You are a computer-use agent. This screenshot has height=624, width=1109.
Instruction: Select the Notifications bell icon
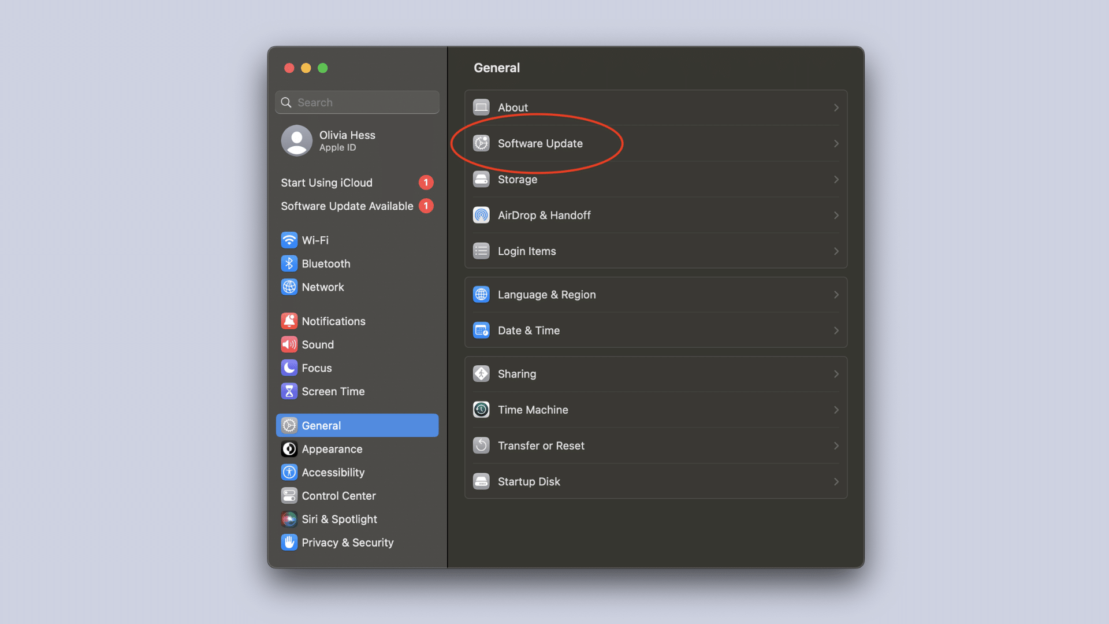coord(289,321)
